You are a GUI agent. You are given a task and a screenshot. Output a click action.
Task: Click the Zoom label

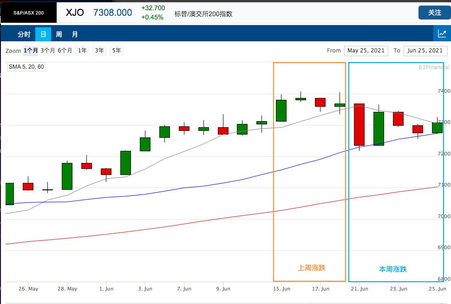click(13, 51)
